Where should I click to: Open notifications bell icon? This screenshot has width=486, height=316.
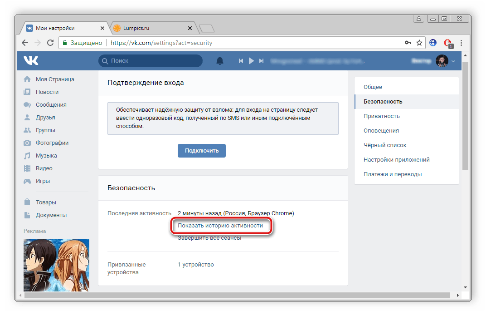pos(220,61)
